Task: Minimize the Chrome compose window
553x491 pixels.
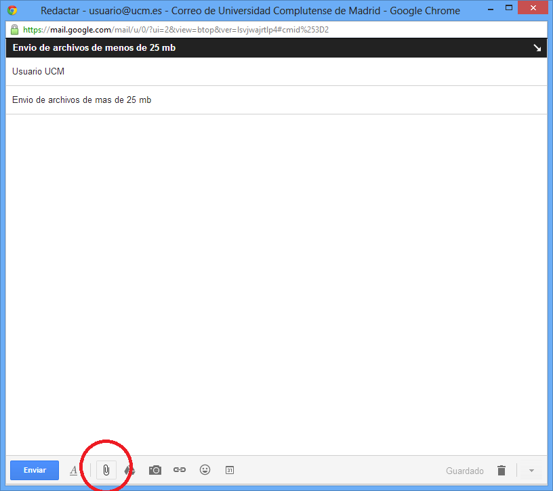Action: point(491,9)
